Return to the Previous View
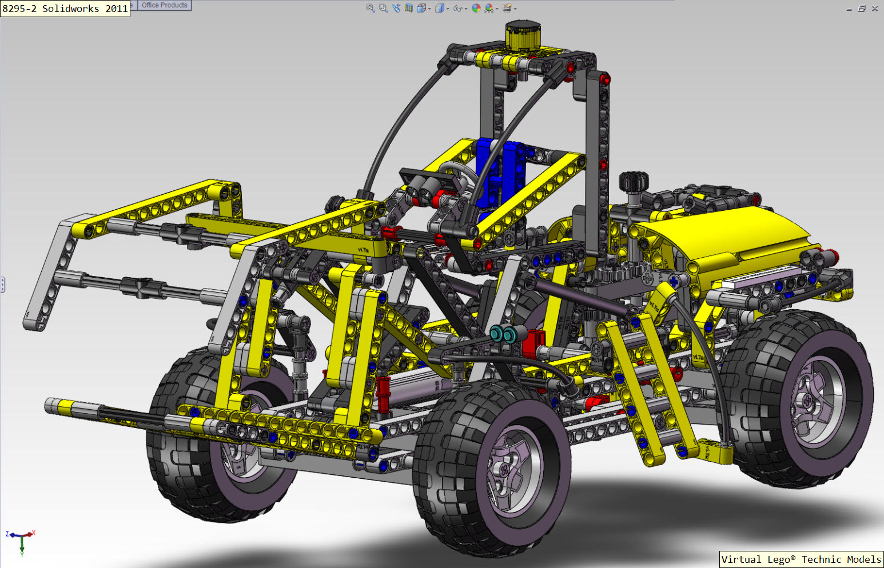This screenshot has width=884, height=568. [396, 8]
